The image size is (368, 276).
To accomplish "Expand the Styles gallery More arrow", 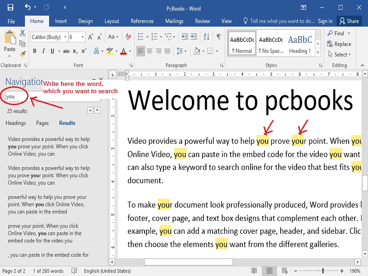I will pyautogui.click(x=318, y=52).
